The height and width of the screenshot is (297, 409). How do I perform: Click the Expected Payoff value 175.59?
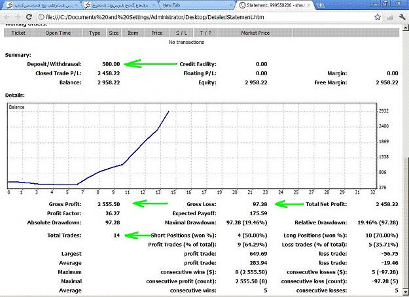258,213
